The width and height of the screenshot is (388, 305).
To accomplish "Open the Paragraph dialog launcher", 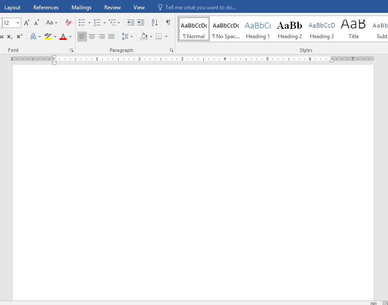I will coord(171,51).
